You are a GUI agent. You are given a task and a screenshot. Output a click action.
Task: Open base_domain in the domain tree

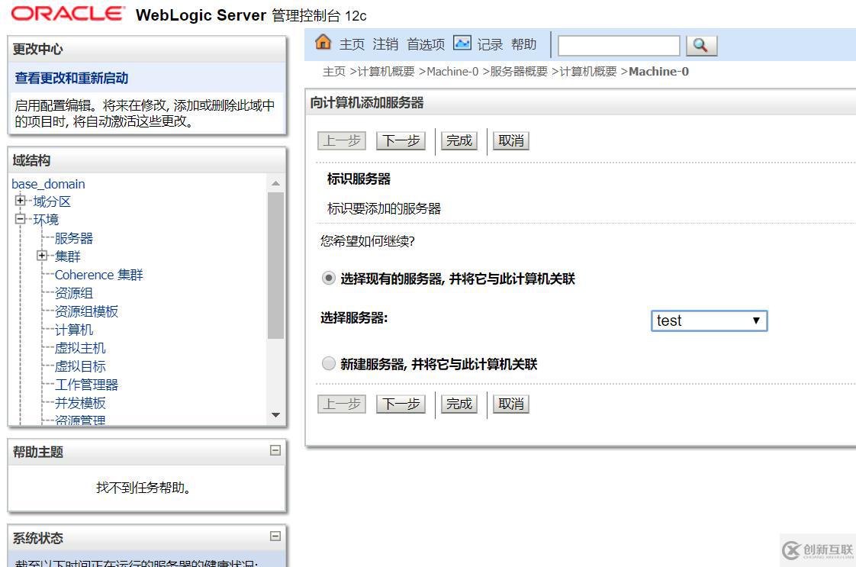point(49,184)
